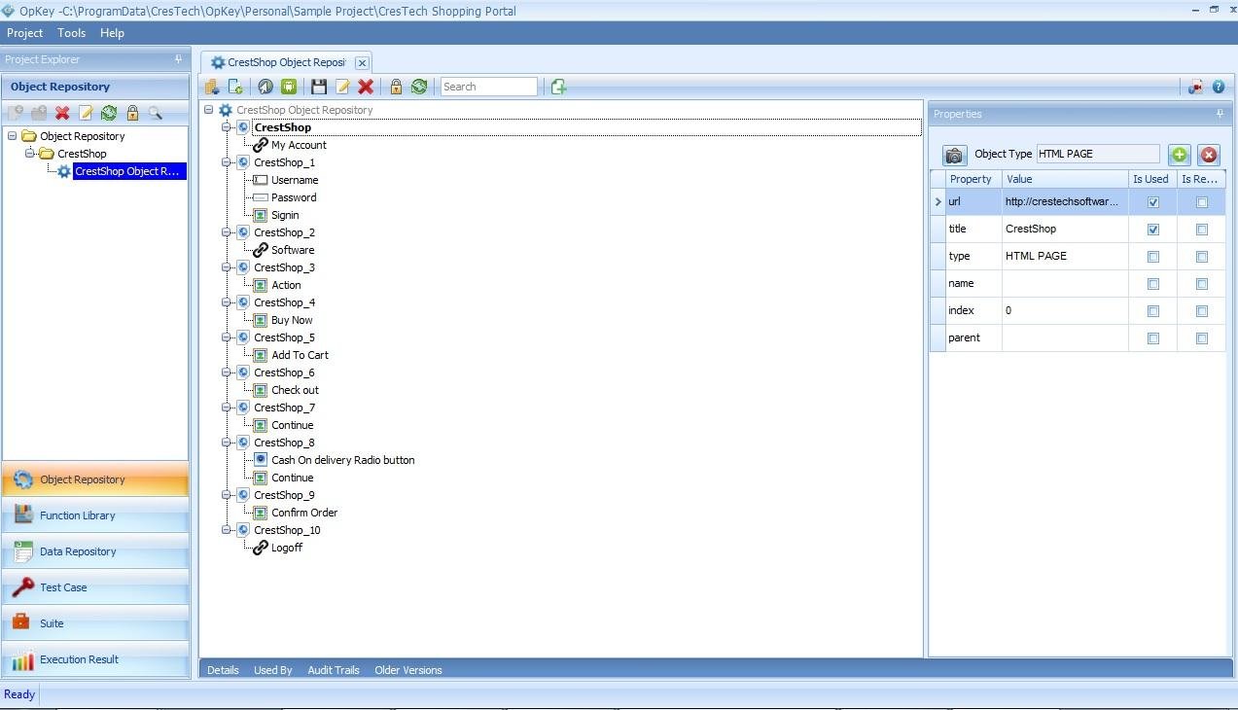Check the Is Re... box for the title property
This screenshot has height=710, width=1238.
[x=1201, y=229]
